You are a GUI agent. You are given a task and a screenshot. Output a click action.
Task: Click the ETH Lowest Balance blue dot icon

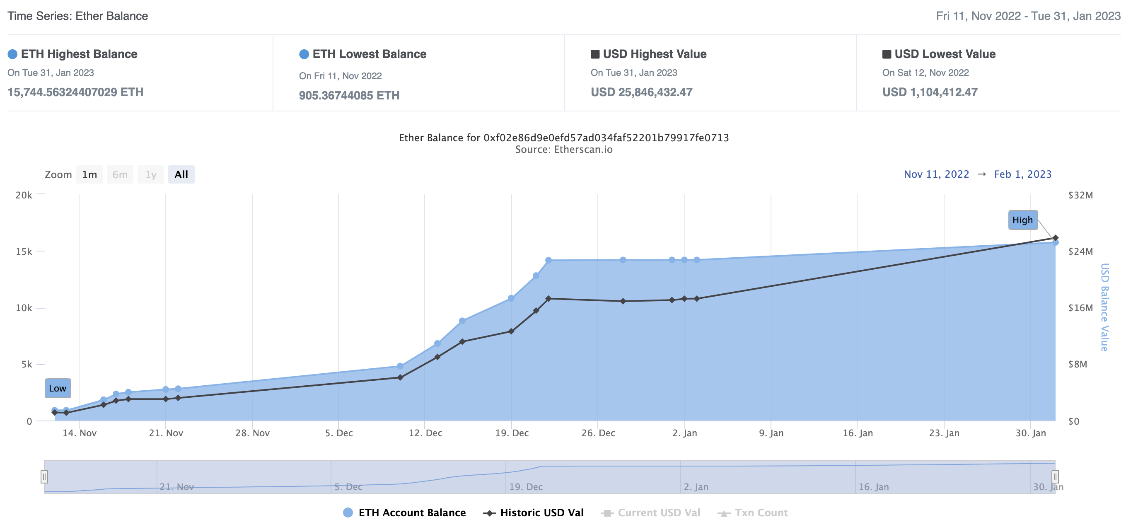pyautogui.click(x=304, y=54)
